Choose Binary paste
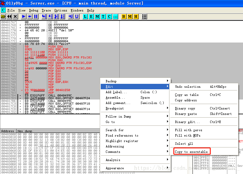Image resolution: width=243 pixels, height=174 pixels. (x=204, y=114)
